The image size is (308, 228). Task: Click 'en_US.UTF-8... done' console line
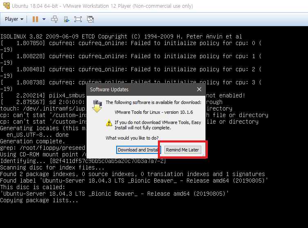(x=38, y=135)
